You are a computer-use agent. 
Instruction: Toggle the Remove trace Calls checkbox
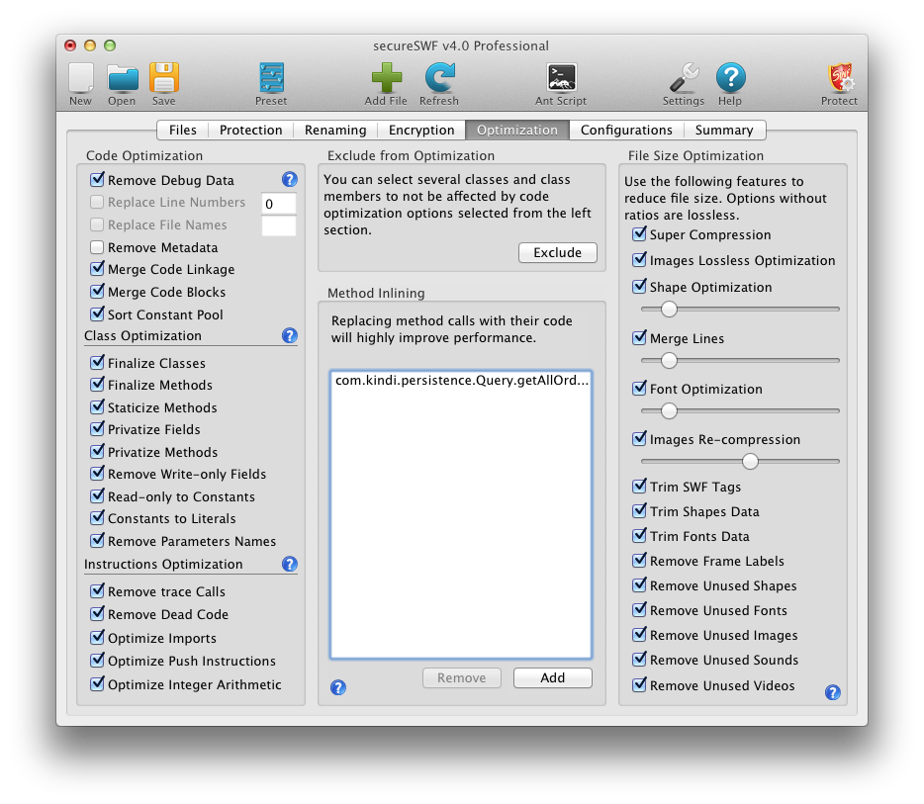(97, 591)
